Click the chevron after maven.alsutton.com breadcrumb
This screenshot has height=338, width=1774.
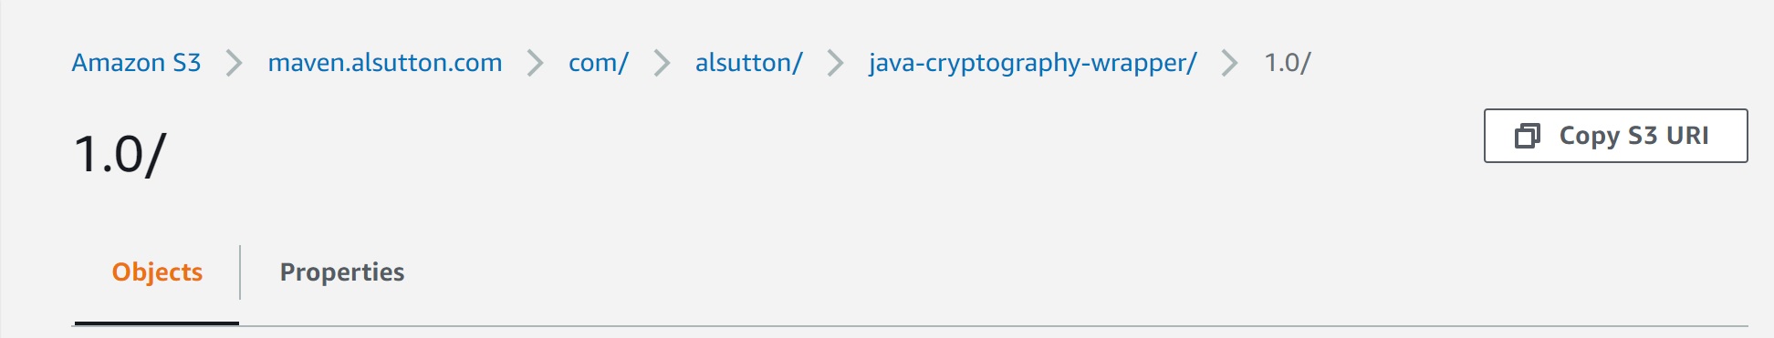coord(535,63)
